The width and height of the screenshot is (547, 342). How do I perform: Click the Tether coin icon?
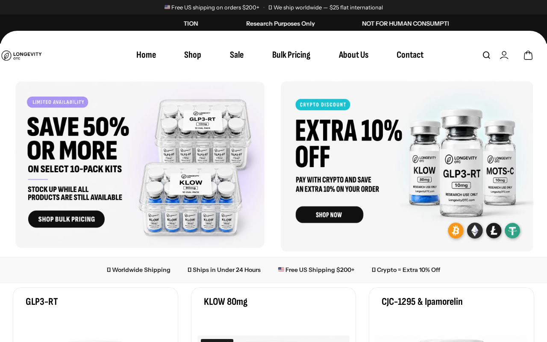512,231
